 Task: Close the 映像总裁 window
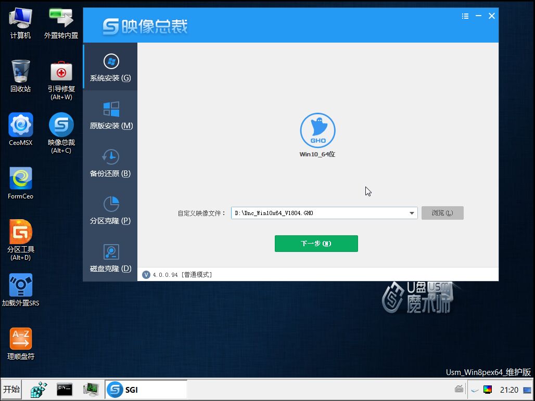click(492, 16)
